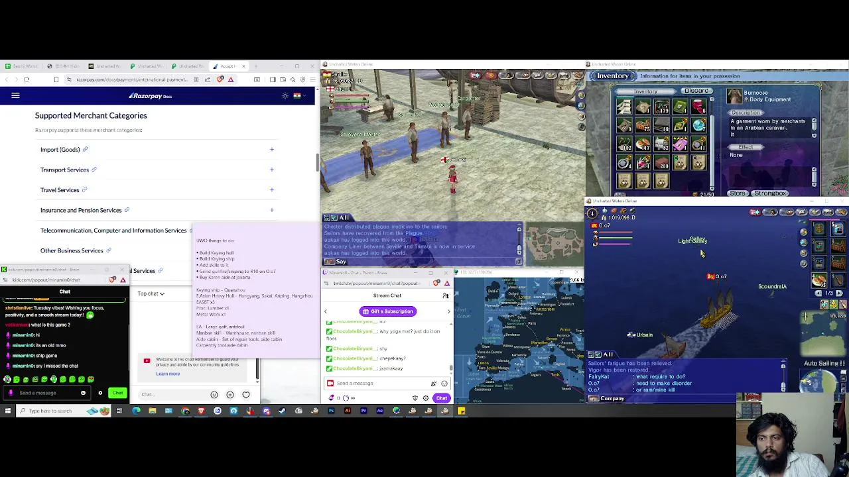This screenshot has height=477, width=849.
Task: Open Photoshop from the taskbar
Action: tap(331, 411)
